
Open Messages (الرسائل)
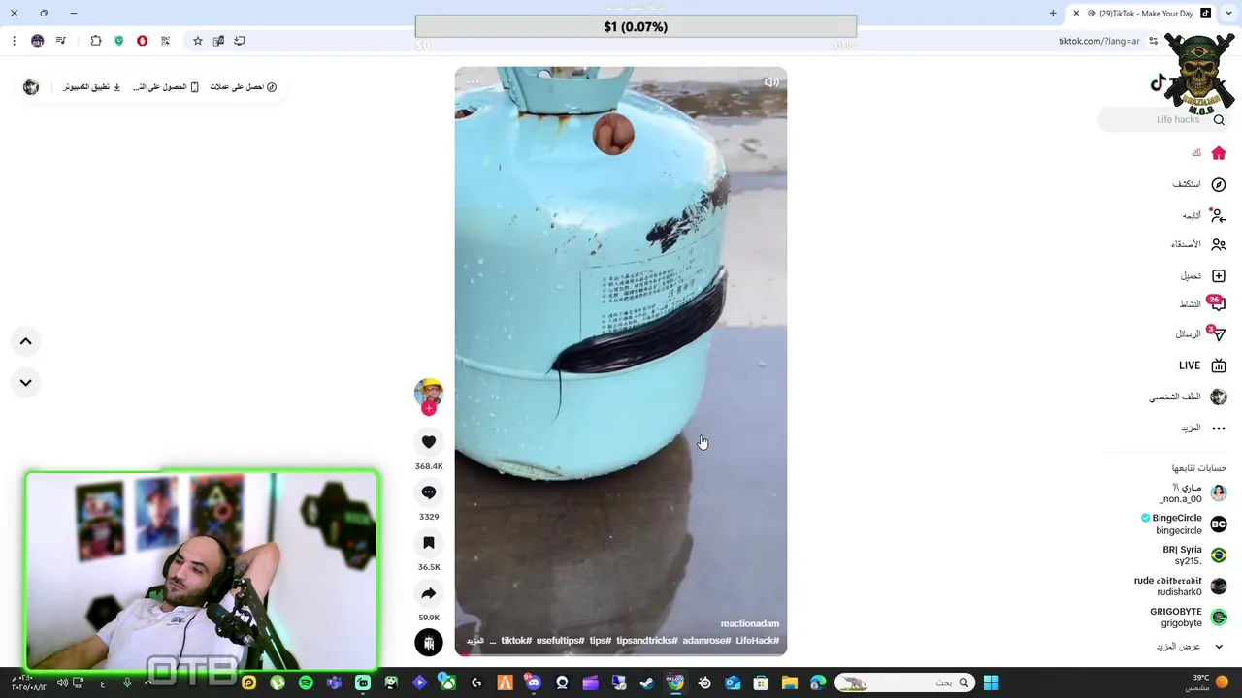[x=1201, y=334]
